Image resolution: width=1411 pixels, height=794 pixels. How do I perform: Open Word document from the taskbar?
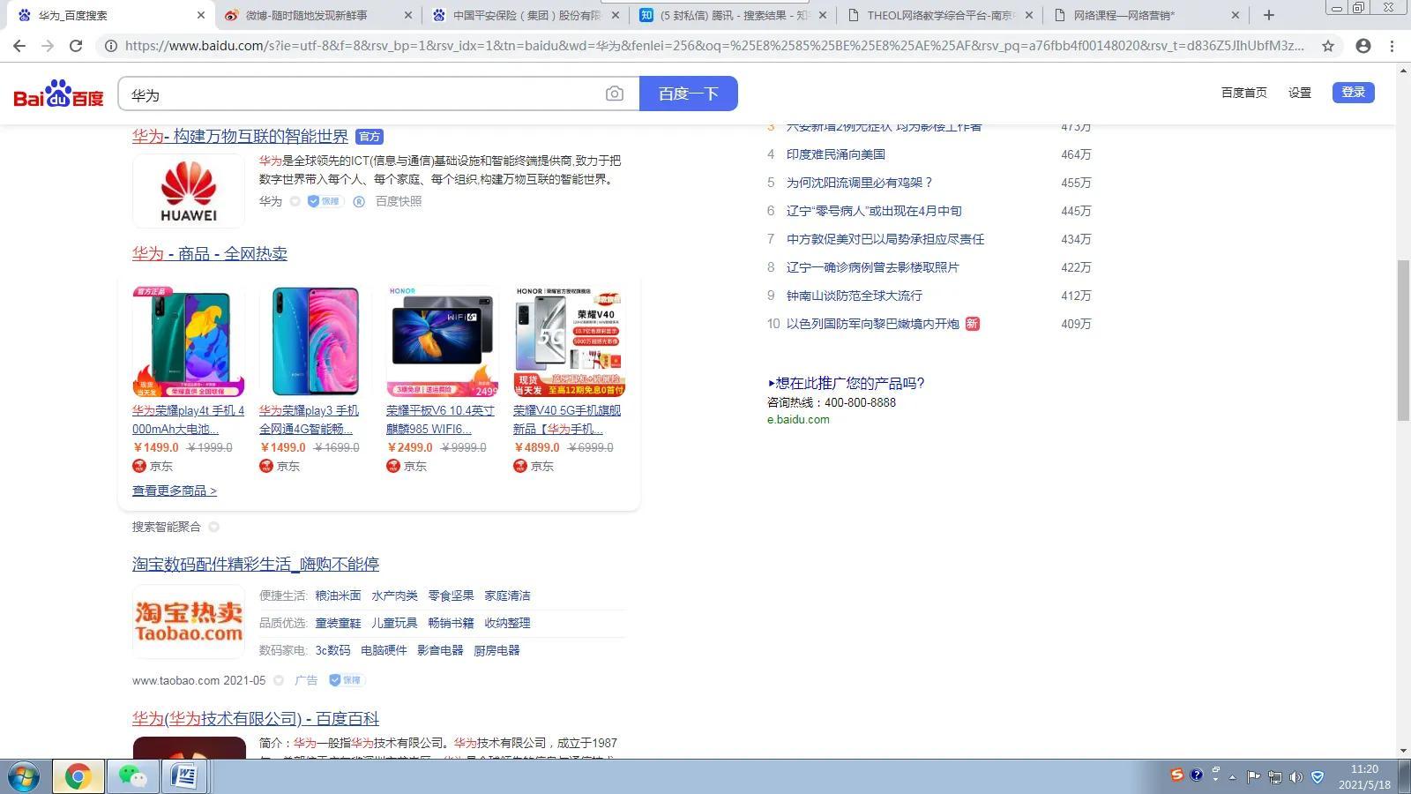(184, 776)
